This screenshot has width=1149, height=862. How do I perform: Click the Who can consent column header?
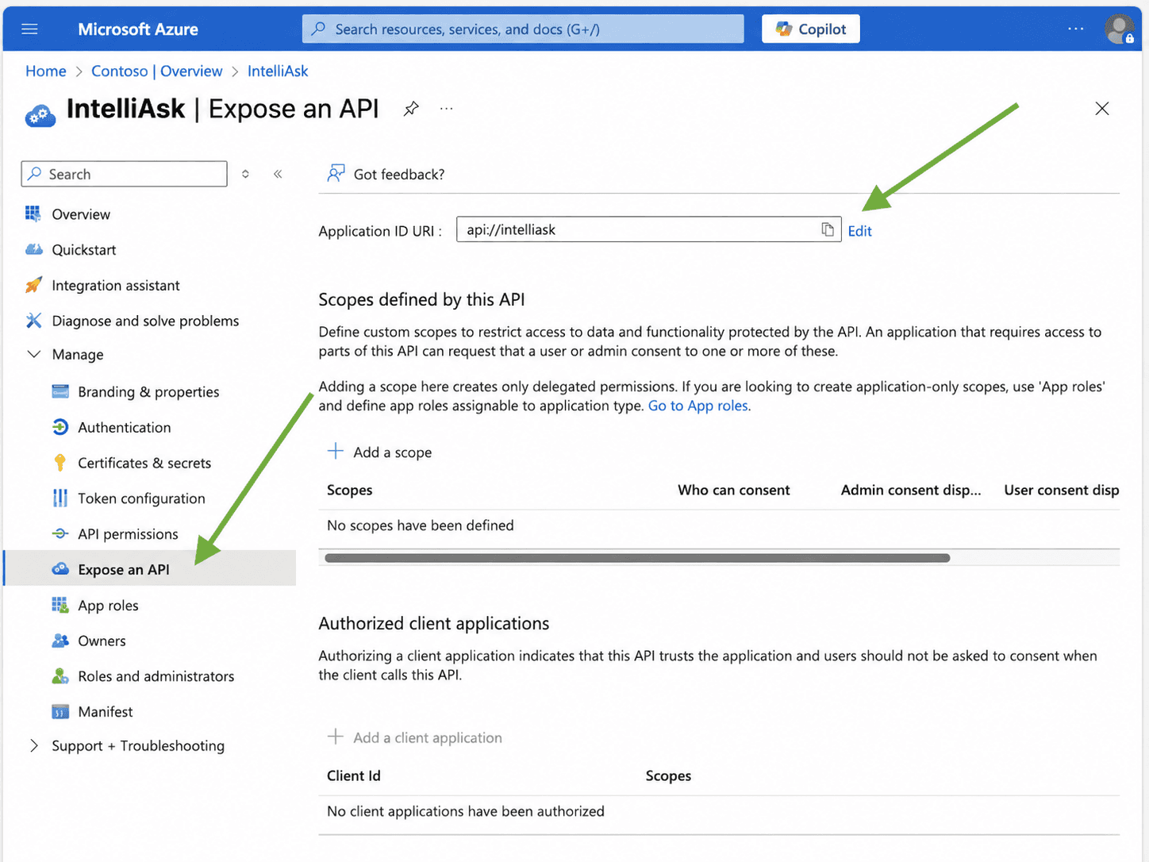click(x=734, y=490)
